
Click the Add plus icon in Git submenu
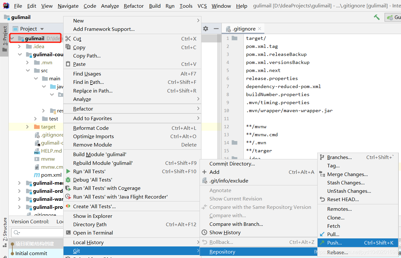tap(204, 172)
